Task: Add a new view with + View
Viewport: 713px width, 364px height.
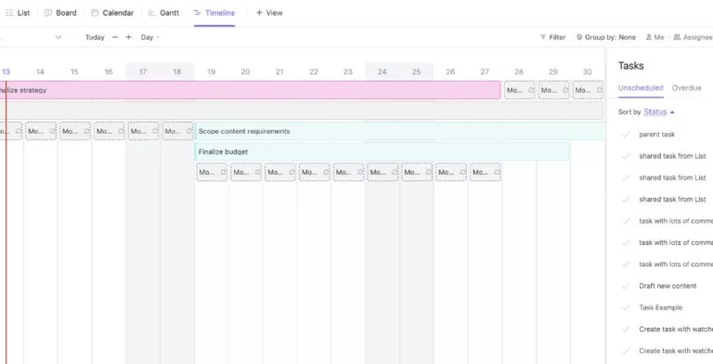Action: click(x=269, y=13)
